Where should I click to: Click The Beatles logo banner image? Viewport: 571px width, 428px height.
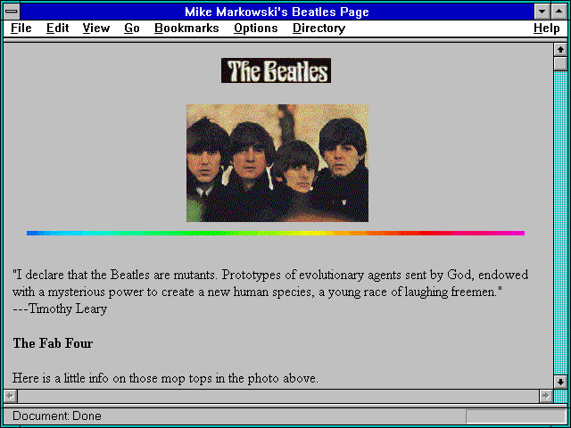click(x=276, y=70)
